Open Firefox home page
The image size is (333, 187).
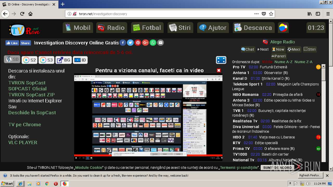point(30,14)
